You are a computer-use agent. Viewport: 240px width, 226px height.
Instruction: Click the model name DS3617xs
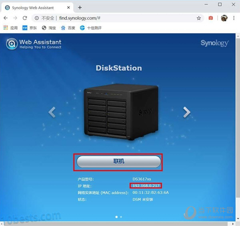(x=142, y=179)
